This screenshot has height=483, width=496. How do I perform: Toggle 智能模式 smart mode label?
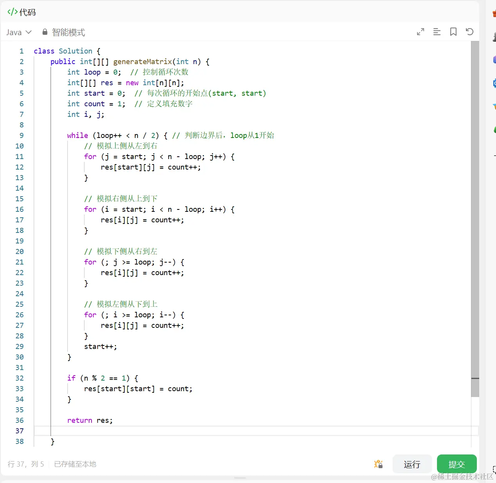[x=68, y=32]
